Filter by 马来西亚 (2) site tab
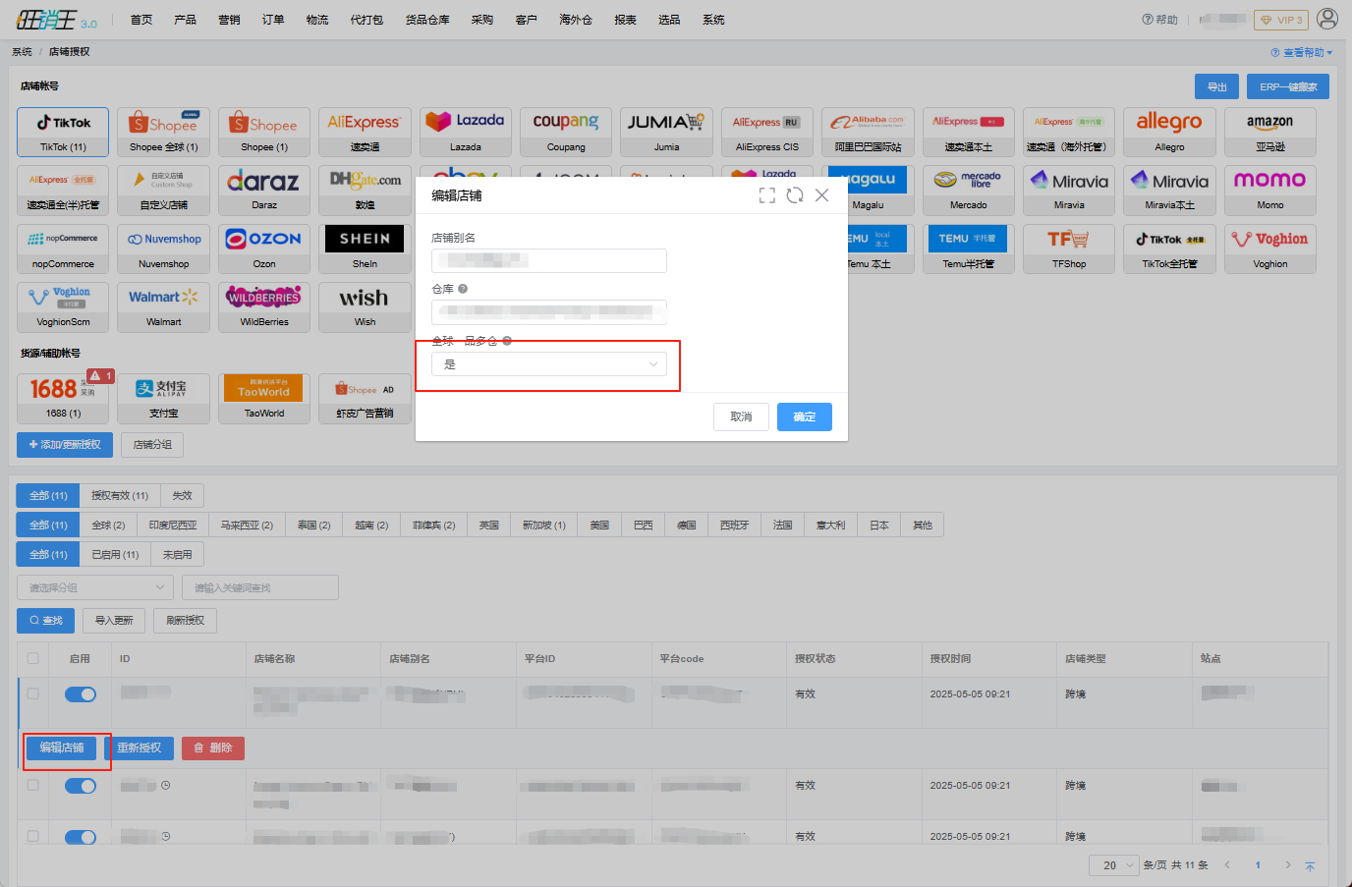The image size is (1352, 887). (247, 525)
